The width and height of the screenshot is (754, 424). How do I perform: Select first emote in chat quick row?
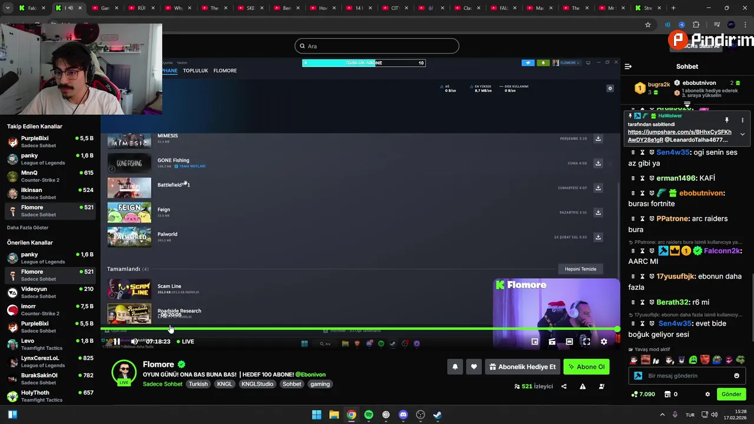[x=633, y=360]
